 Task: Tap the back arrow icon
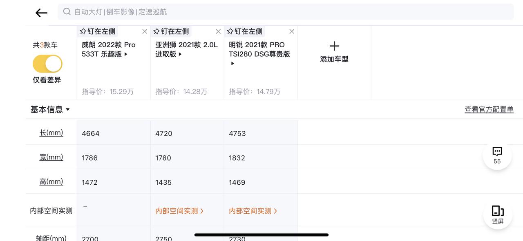tap(41, 13)
